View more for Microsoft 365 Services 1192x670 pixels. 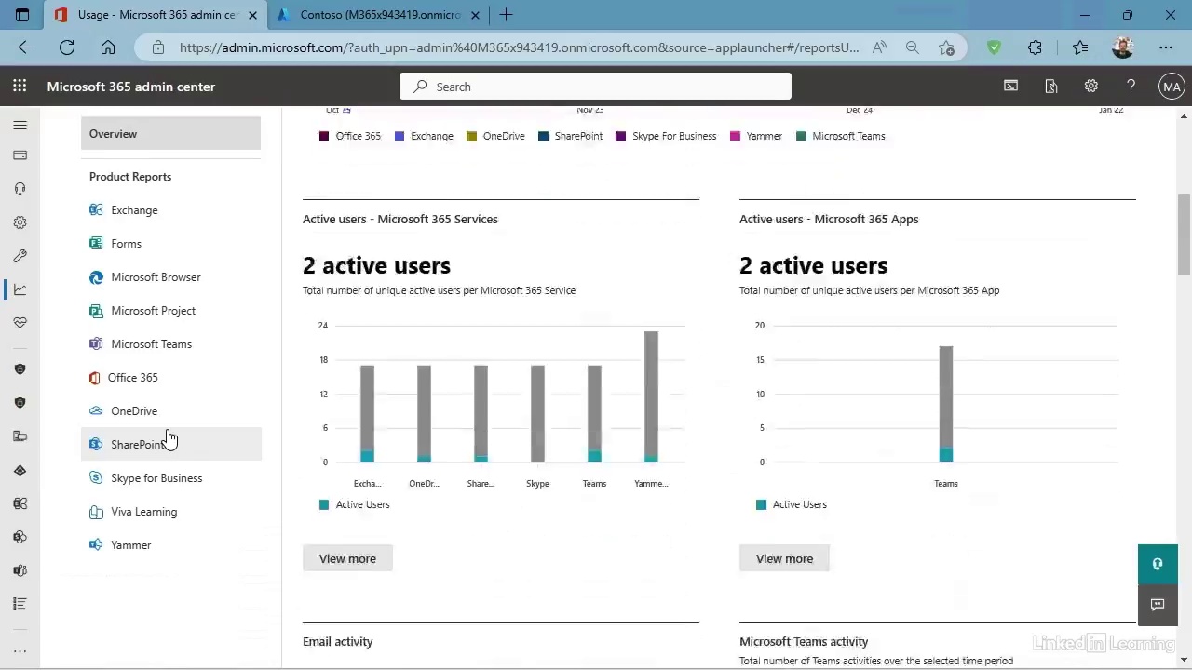(x=347, y=558)
